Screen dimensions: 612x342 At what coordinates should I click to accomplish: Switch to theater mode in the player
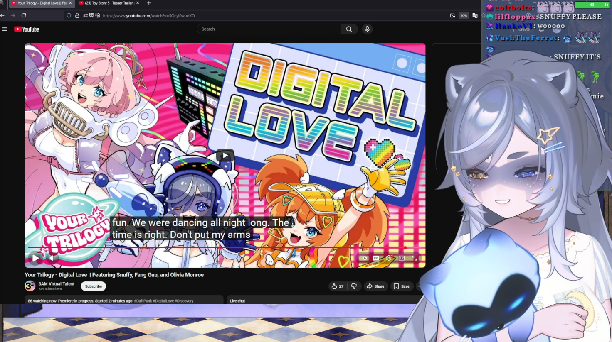point(402,258)
